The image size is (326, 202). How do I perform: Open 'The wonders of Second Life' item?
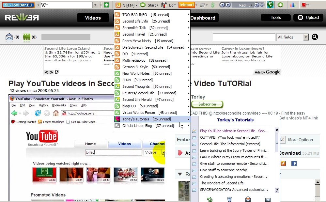[x=222, y=183]
